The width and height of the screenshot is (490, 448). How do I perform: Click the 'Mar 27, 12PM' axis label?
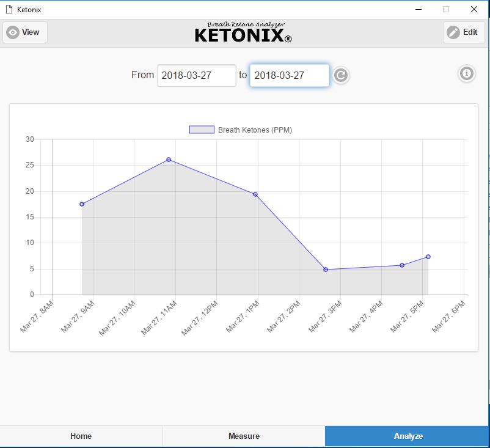coord(200,318)
